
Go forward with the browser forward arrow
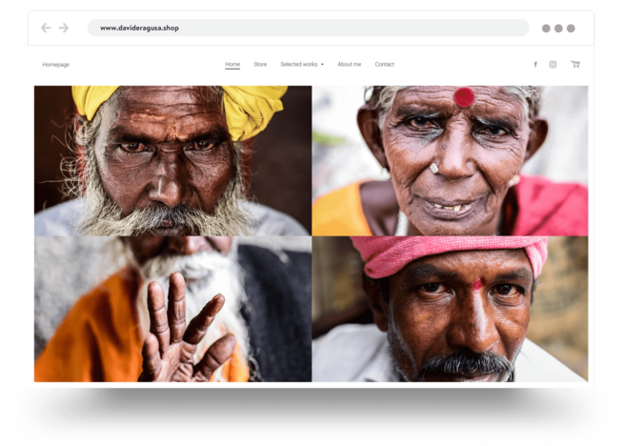coord(64,28)
